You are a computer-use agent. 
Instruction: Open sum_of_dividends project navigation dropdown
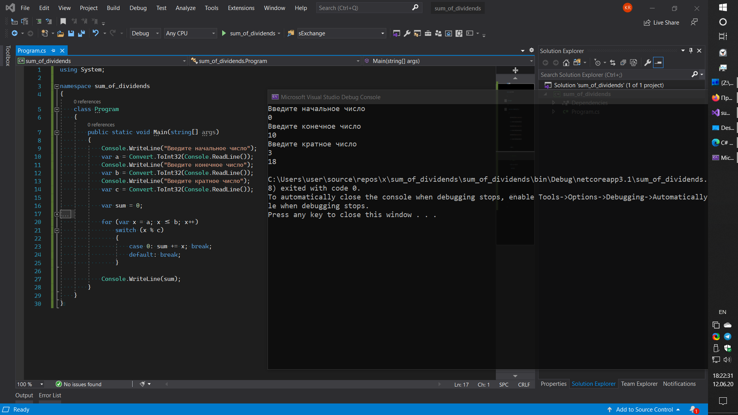tap(102, 61)
